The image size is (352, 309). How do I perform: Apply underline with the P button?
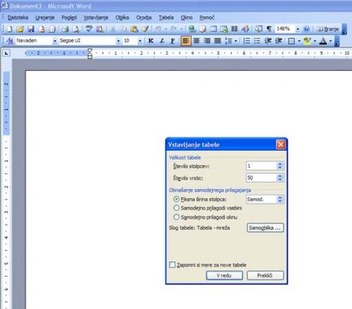click(x=172, y=41)
